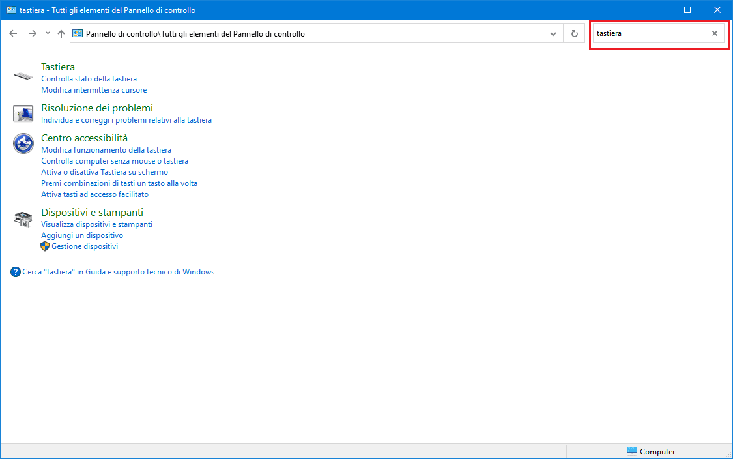Click inside the tastiera search field
733x459 pixels.
[x=648, y=33]
